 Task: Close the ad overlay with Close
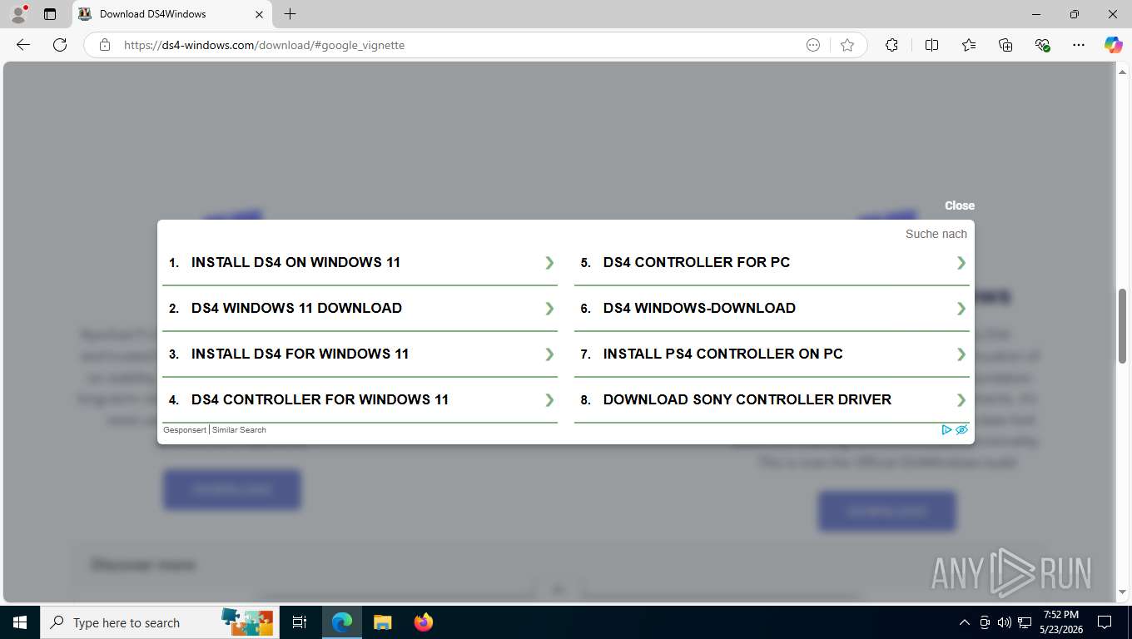[959, 206]
